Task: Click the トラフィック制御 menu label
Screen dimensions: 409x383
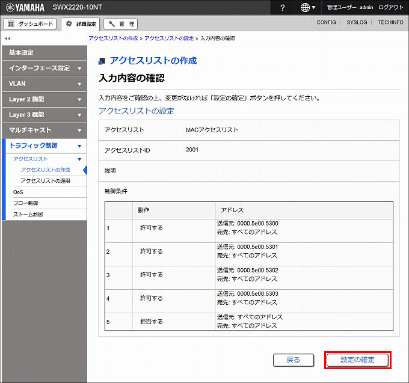Action: click(x=34, y=146)
